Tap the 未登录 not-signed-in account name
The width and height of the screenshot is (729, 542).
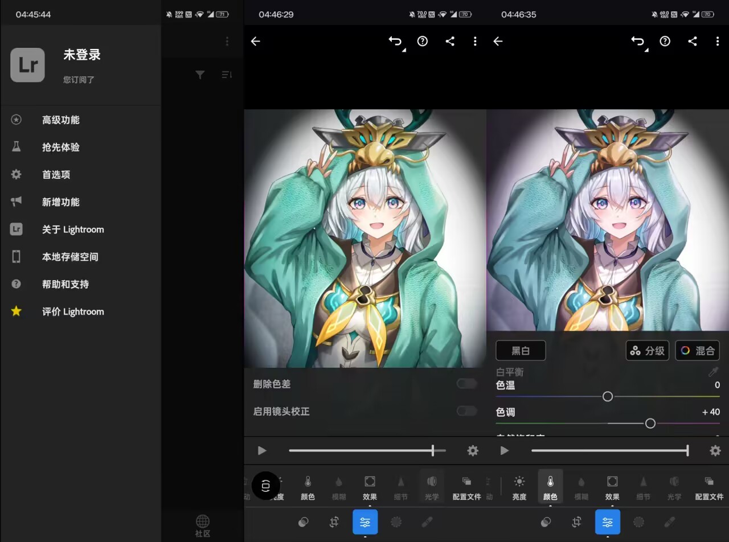[x=82, y=55]
